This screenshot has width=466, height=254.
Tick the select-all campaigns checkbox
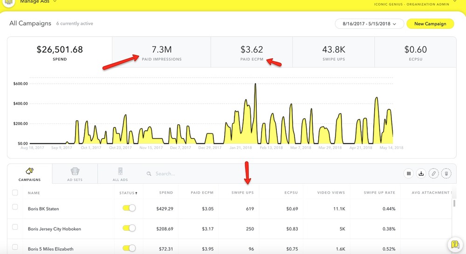point(15,193)
